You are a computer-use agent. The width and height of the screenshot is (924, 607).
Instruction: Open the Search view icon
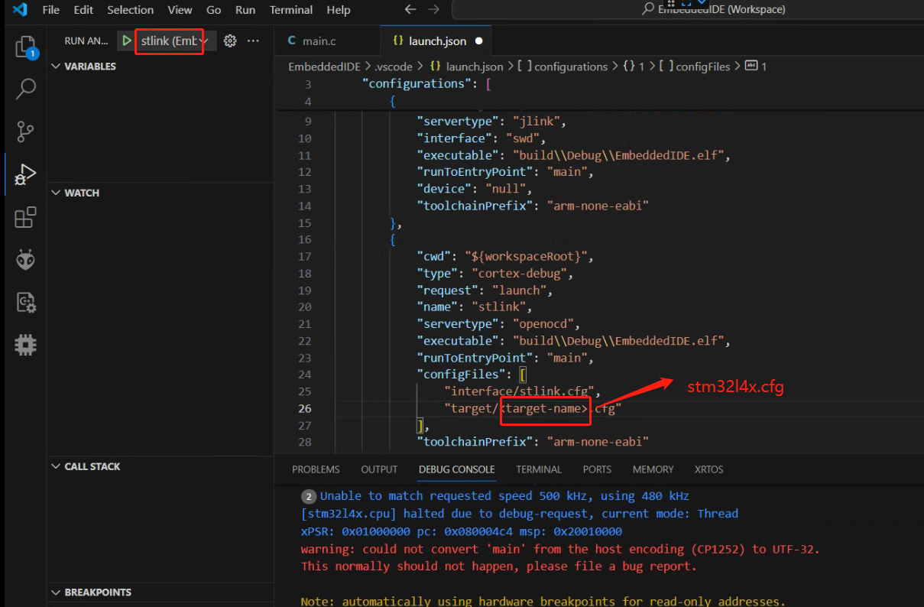coord(25,89)
